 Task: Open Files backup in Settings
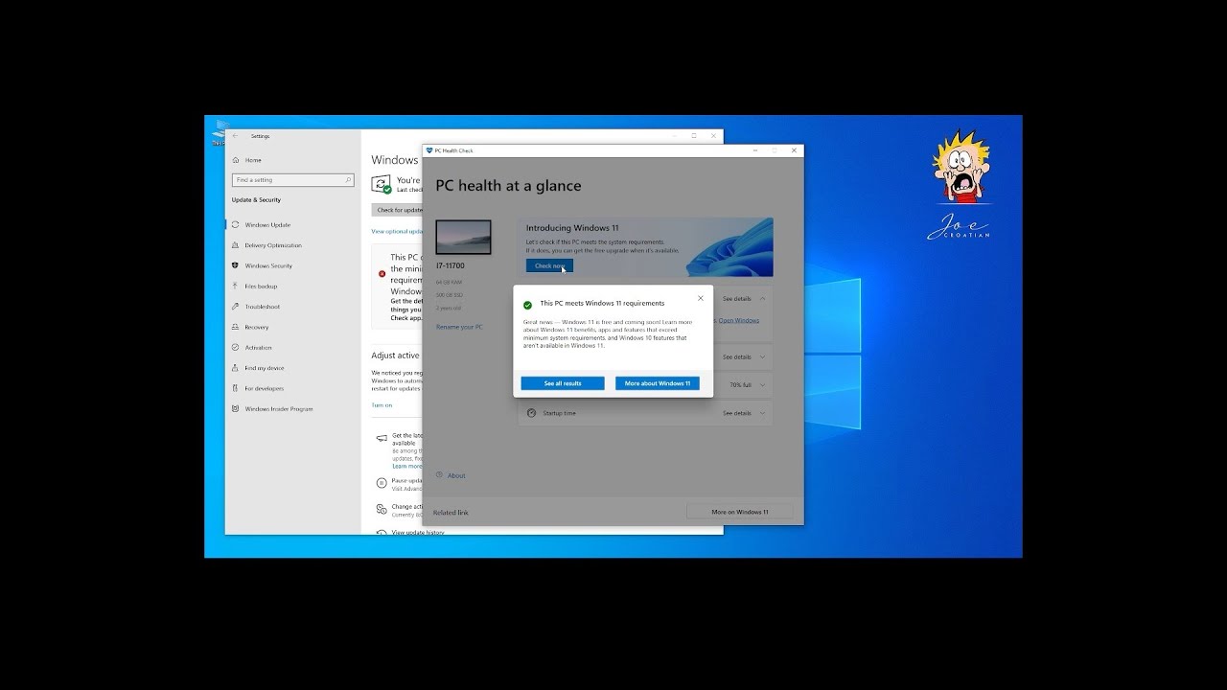(x=261, y=287)
